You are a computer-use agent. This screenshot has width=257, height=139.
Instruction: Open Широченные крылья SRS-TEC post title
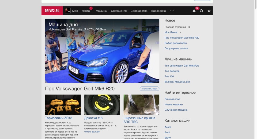[139, 120]
